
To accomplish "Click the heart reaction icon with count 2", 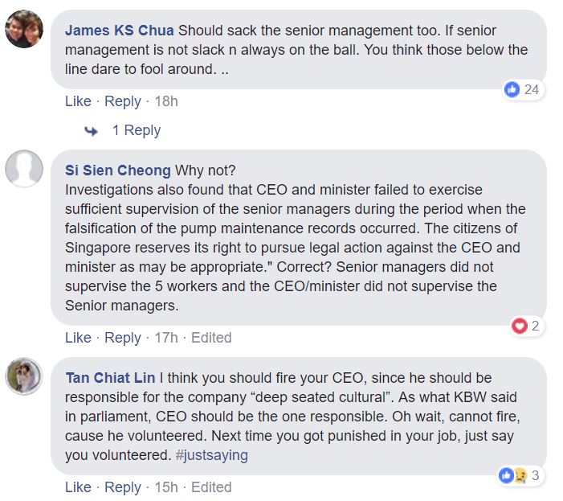I will tap(520, 326).
